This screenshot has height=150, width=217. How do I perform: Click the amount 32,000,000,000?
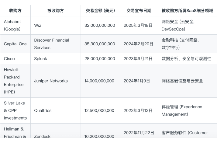point(100,25)
